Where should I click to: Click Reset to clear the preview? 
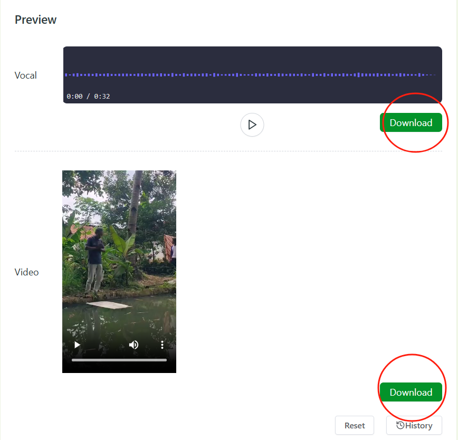pyautogui.click(x=354, y=425)
